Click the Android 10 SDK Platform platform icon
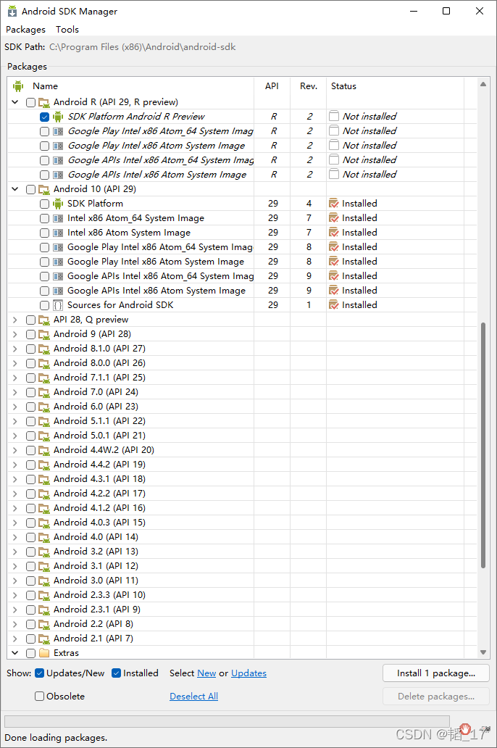497x748 pixels. 58,203
